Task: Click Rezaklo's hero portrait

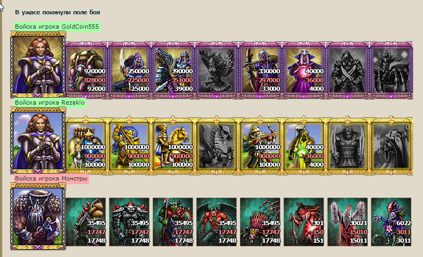Action: [38, 141]
